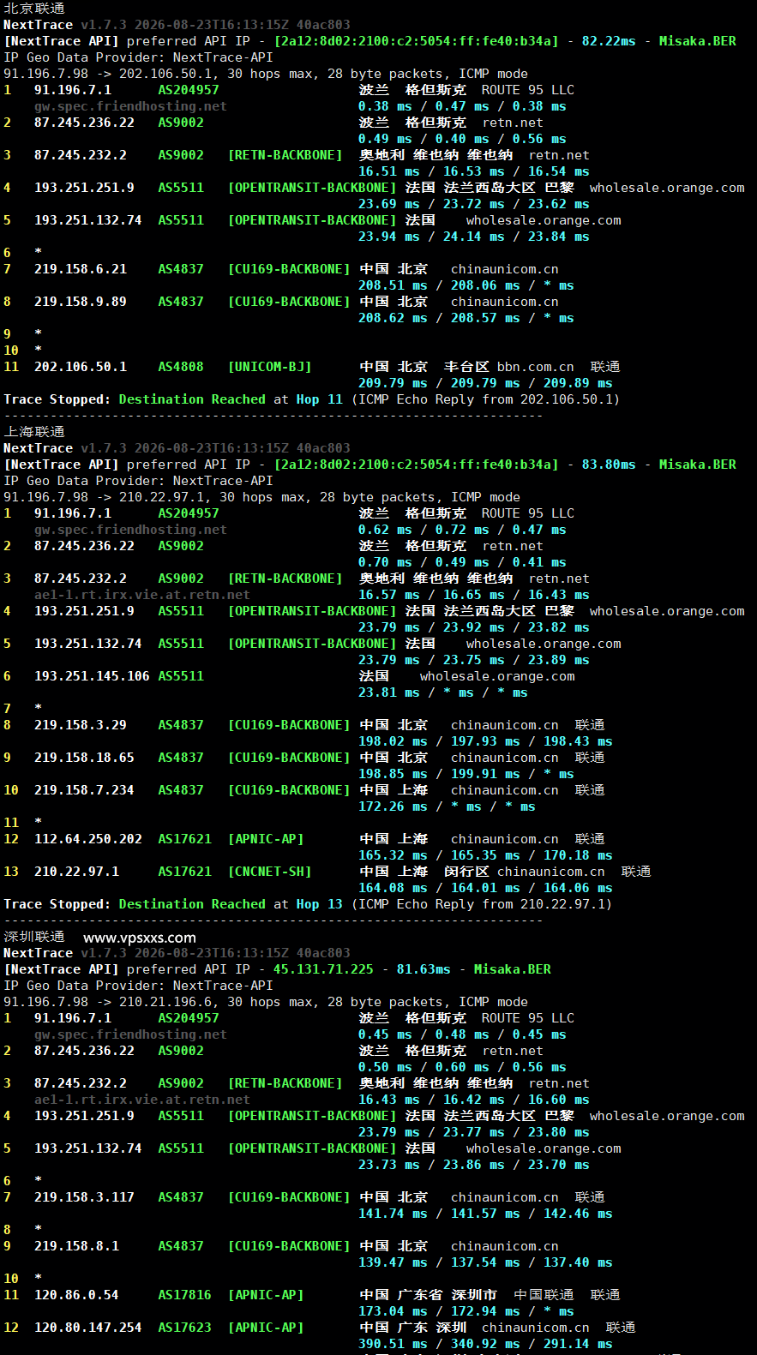Viewport: 757px width, 1355px height.
Task: Click hop IP 120.86.0.54
Action: (76, 1295)
